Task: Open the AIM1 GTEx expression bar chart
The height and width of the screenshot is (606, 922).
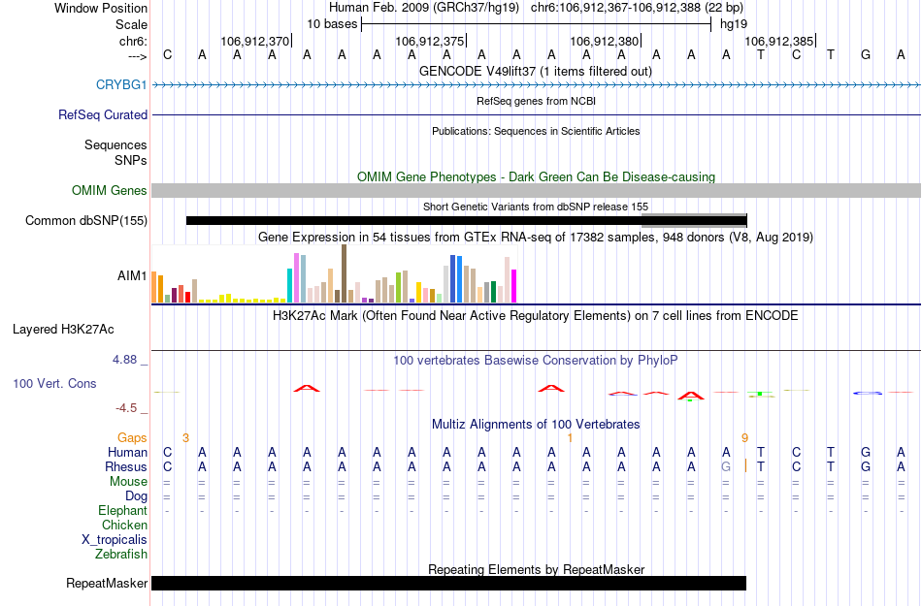Action: coord(334,273)
